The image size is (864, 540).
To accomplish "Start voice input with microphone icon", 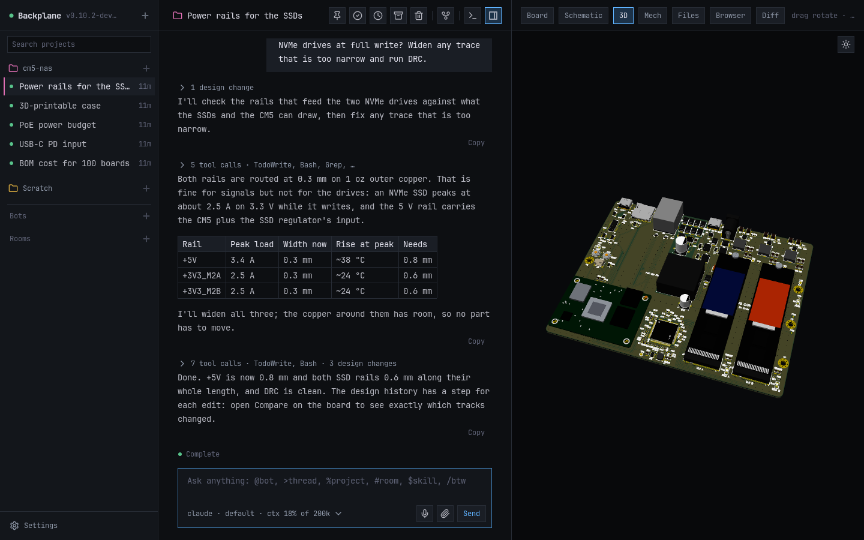I will tap(425, 514).
